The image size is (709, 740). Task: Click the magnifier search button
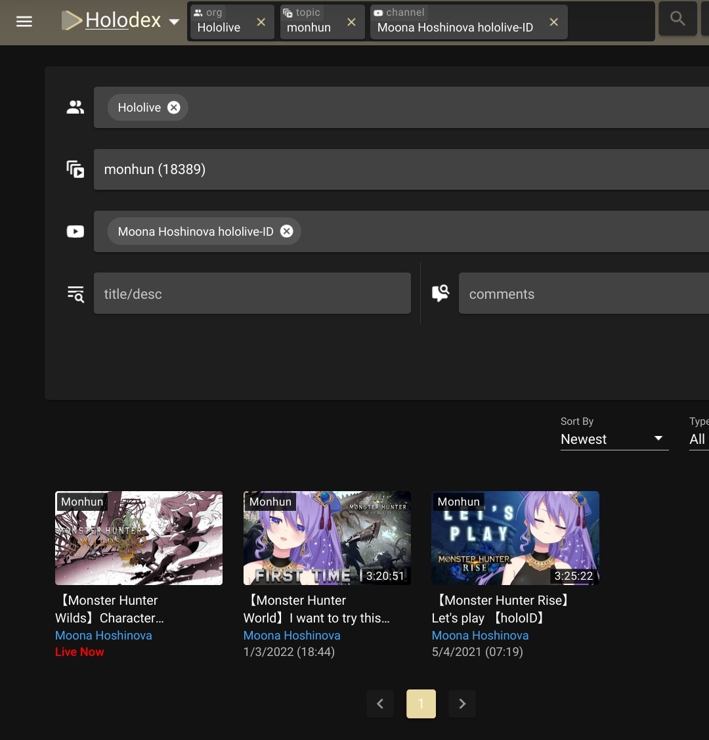coord(677,20)
